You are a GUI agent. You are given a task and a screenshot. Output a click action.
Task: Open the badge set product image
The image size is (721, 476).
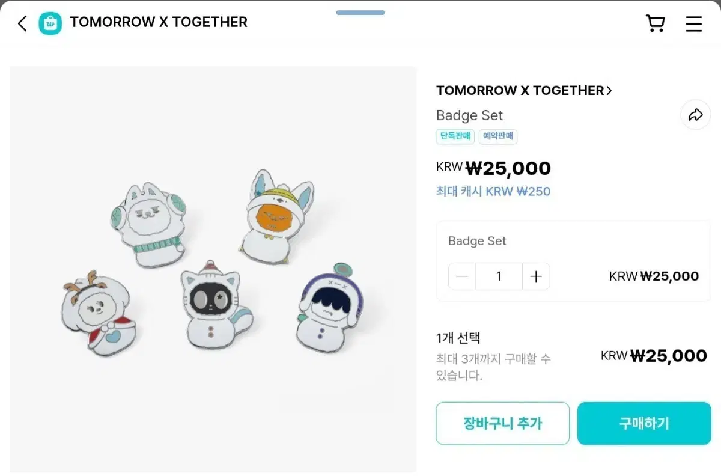213,269
